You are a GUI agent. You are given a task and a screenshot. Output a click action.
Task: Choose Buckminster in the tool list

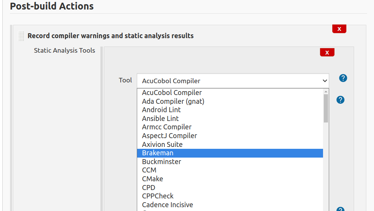230,162
